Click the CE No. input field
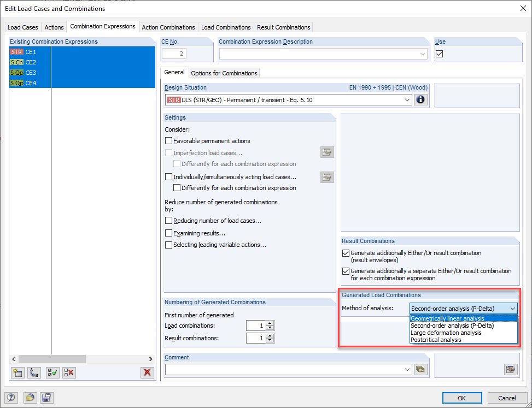The image size is (532, 408). (174, 54)
